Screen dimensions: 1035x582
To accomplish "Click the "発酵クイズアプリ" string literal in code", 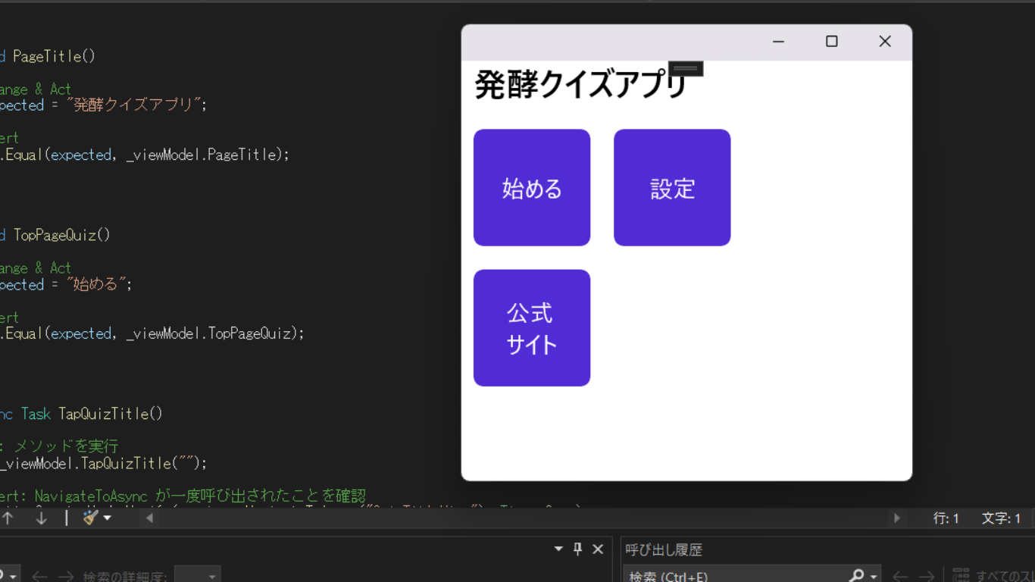I will (133, 105).
